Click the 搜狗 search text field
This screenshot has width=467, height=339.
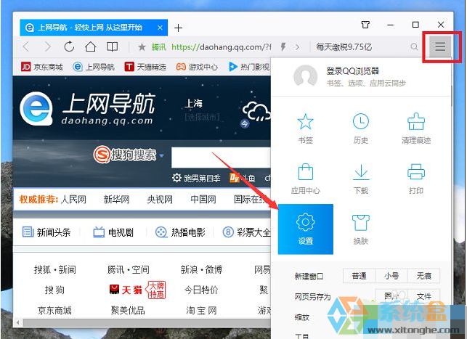tap(221, 158)
